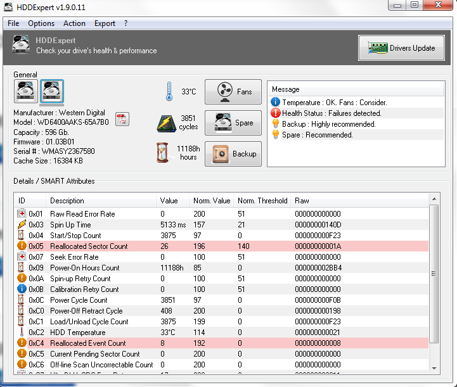Click the scrollbar down arrow

coord(434,369)
